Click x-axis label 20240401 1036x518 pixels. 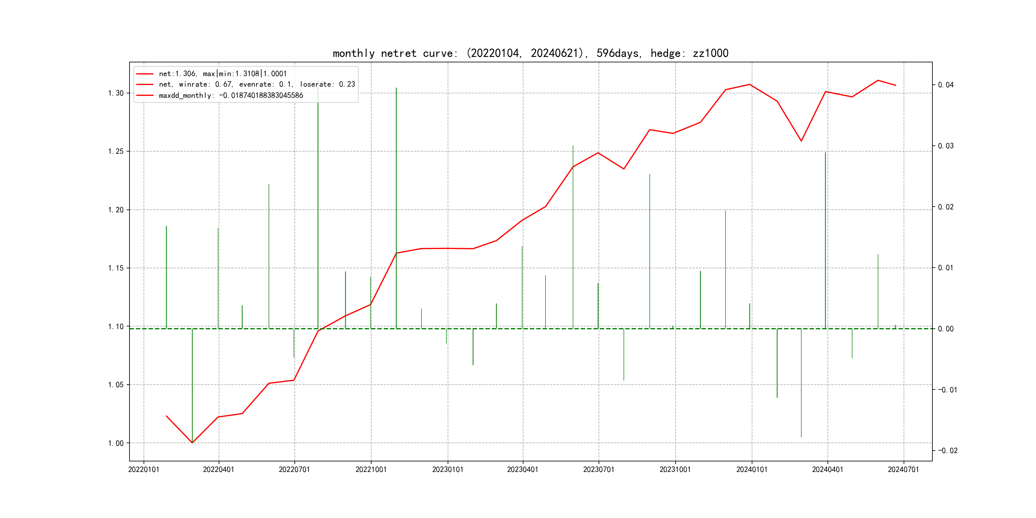point(827,469)
